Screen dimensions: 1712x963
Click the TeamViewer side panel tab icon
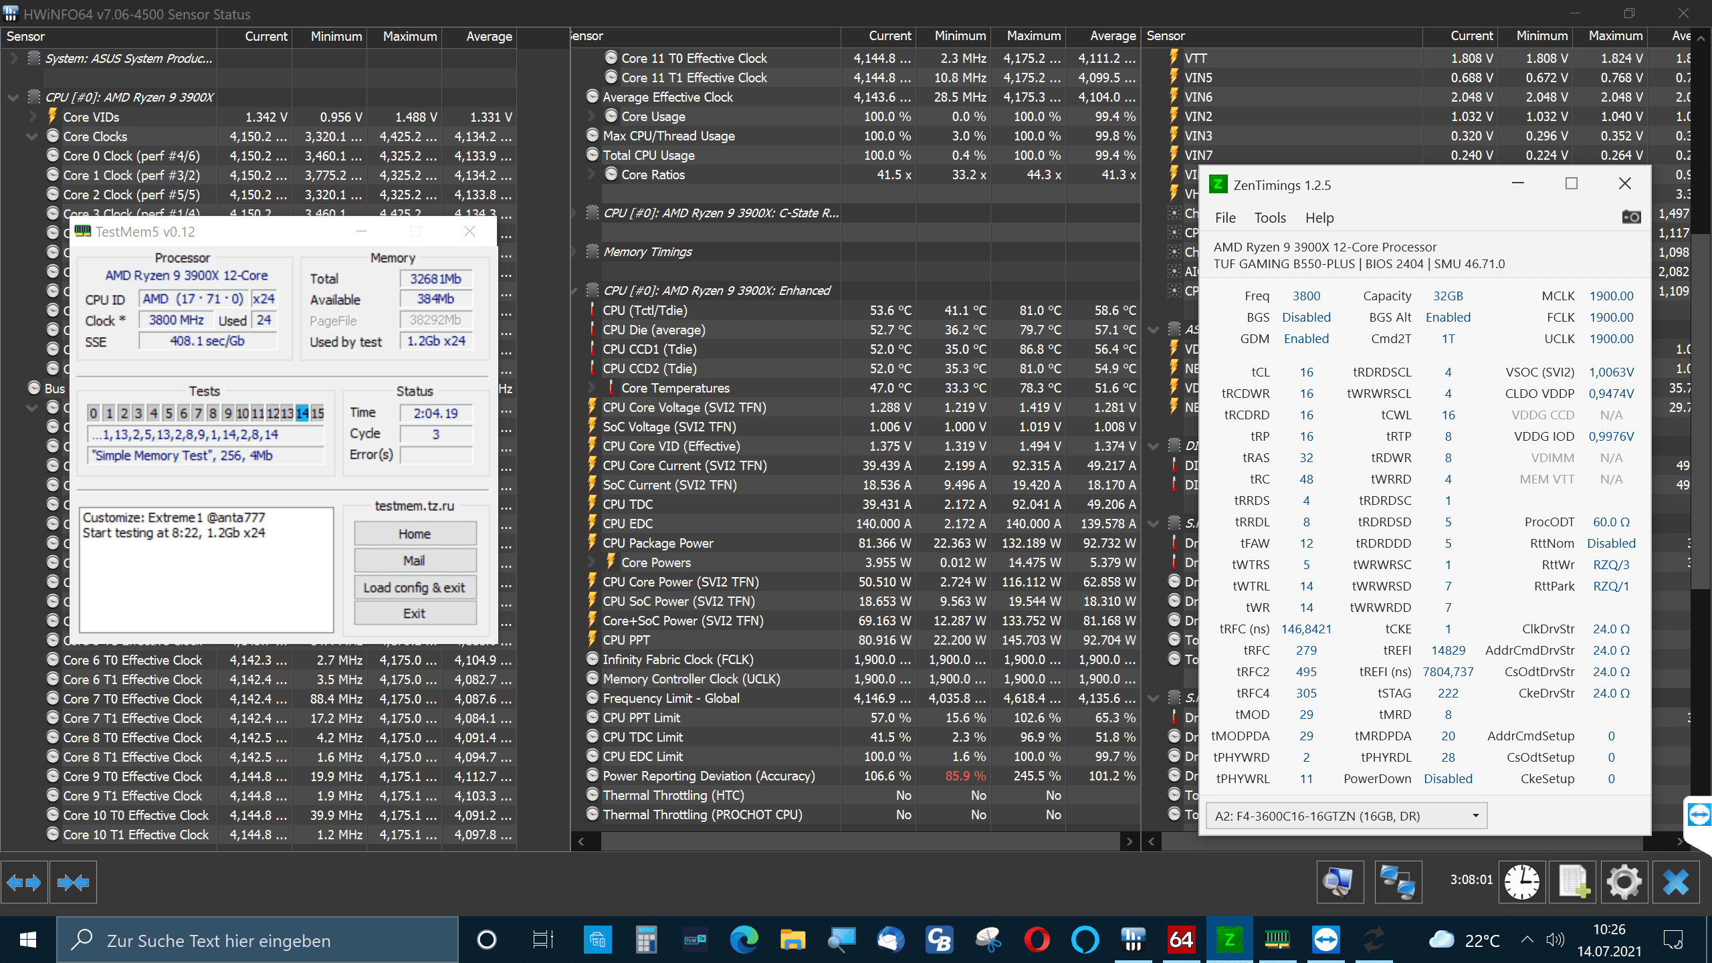point(1699,815)
